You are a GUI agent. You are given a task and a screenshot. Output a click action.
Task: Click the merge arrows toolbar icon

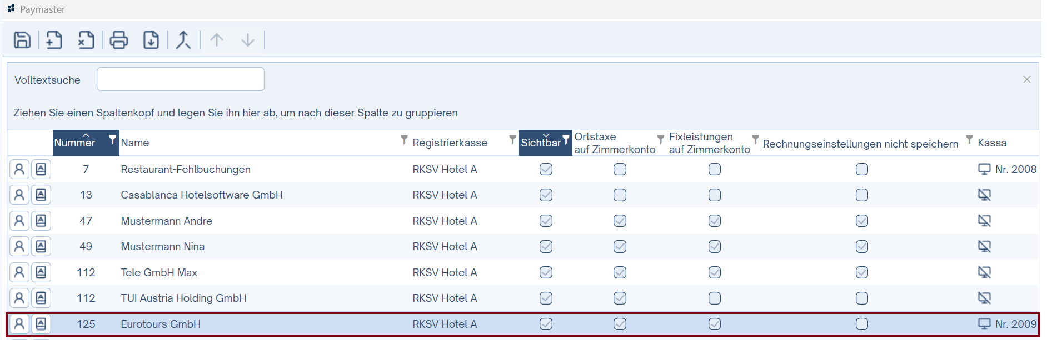click(x=183, y=40)
